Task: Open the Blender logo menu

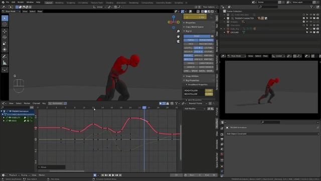Action: [3, 2]
